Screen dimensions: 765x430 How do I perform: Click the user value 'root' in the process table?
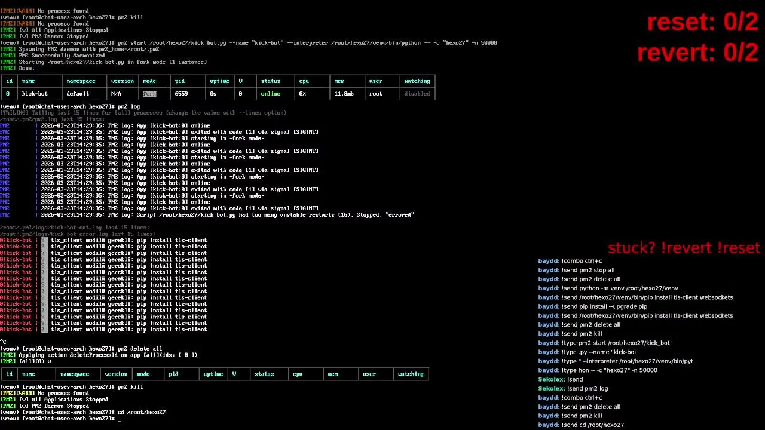[x=375, y=94]
